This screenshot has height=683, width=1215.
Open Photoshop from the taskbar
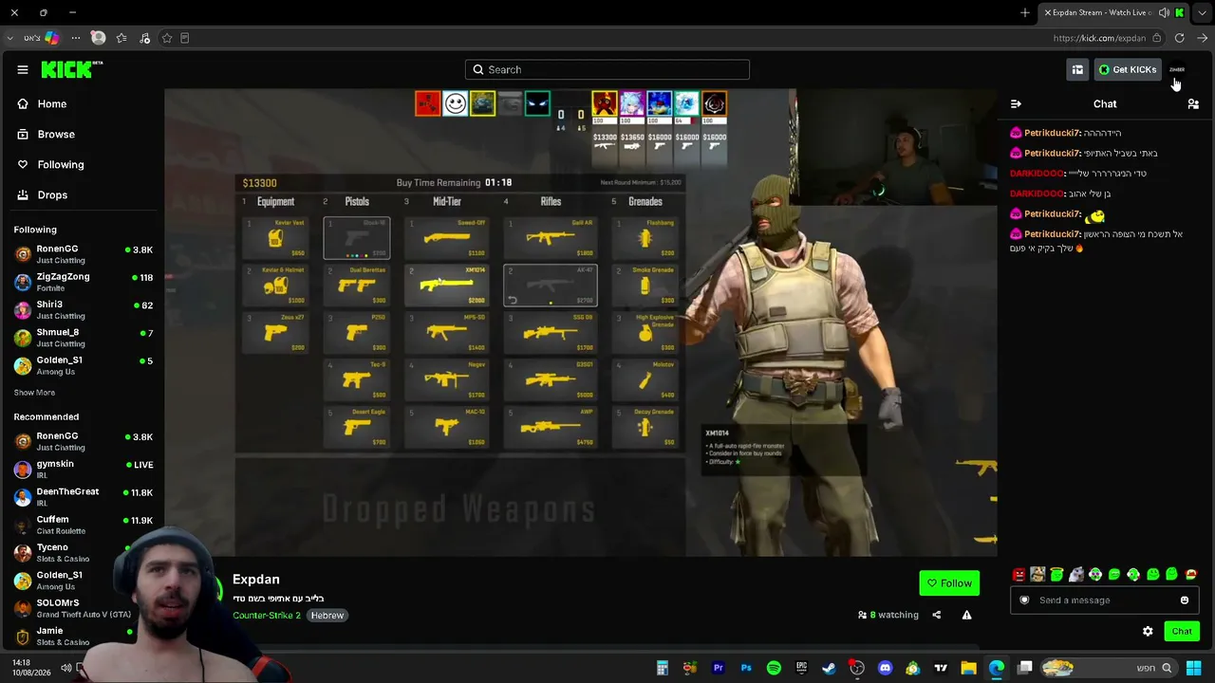point(746,668)
